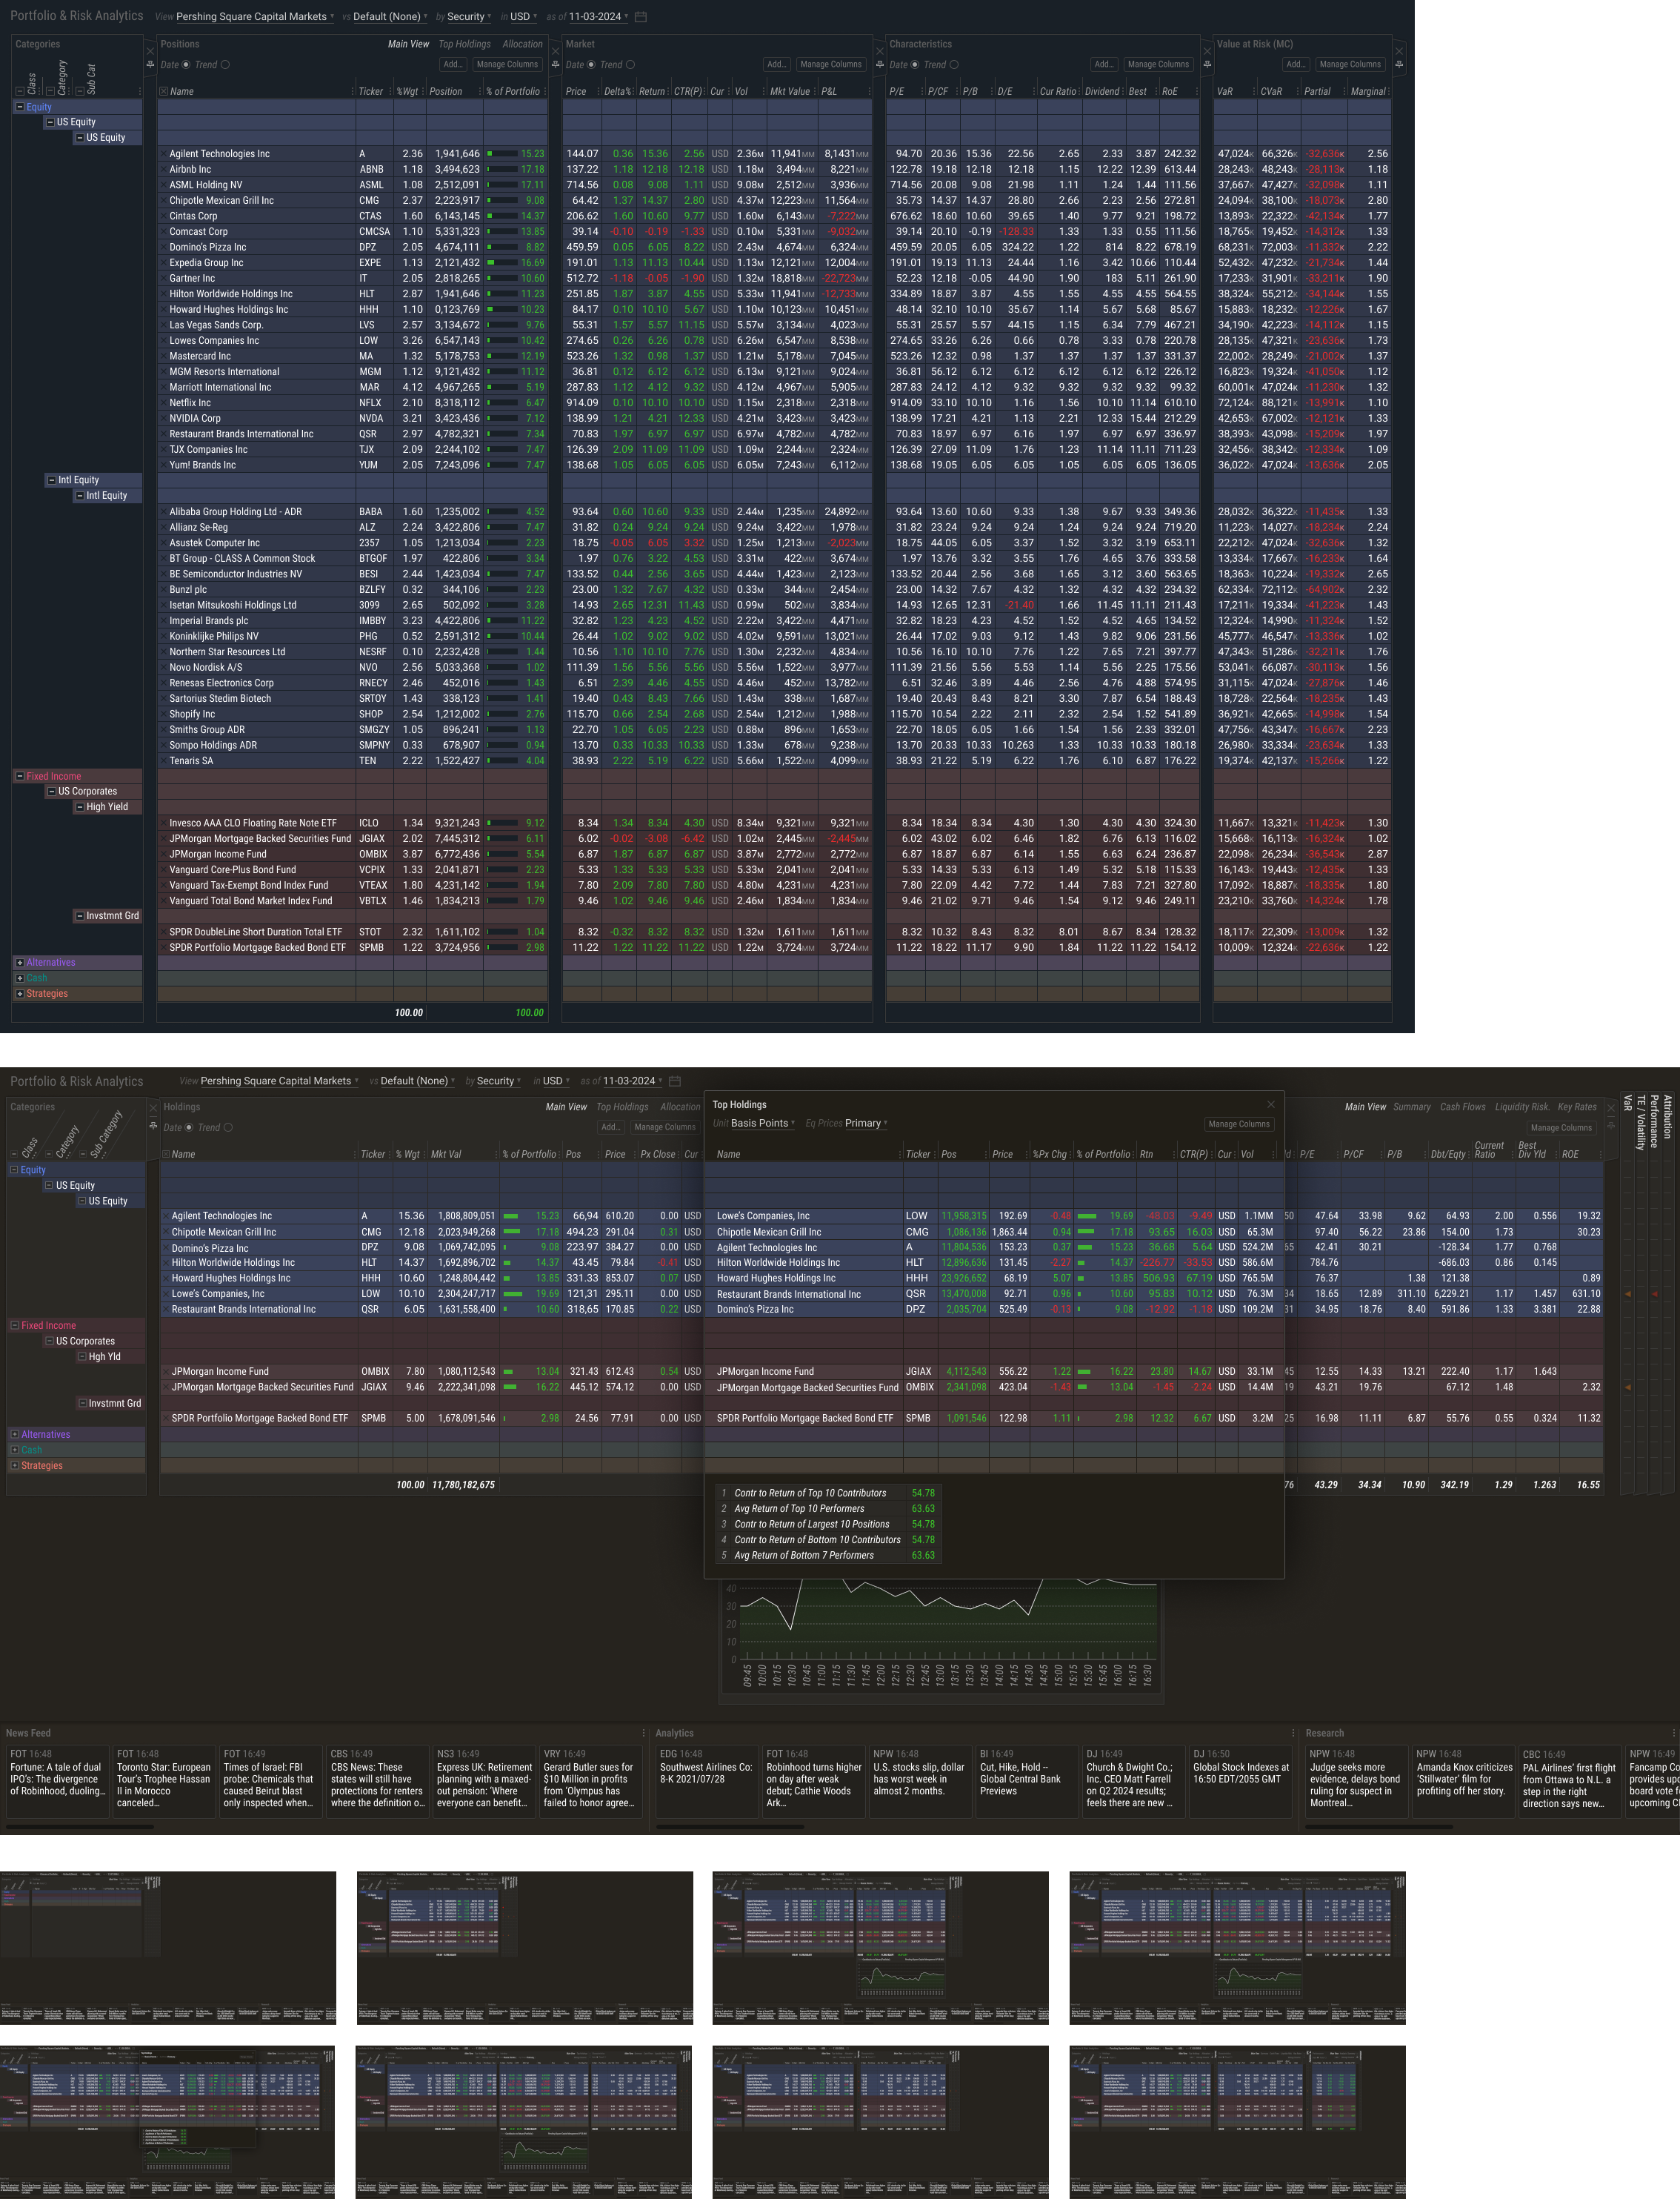Close the Positions panel with X icon
The image size is (1680, 2199).
(x=555, y=50)
